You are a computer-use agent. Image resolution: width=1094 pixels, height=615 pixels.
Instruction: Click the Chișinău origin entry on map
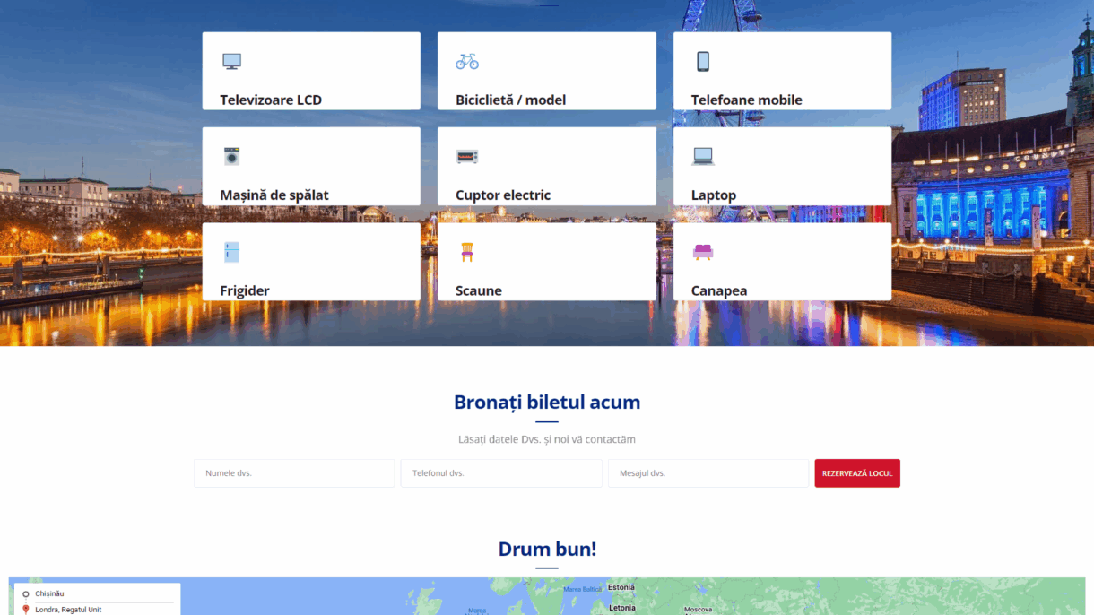tap(49, 593)
